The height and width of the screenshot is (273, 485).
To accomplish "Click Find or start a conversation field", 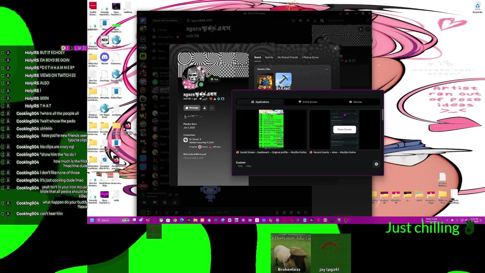I will coord(166,20).
